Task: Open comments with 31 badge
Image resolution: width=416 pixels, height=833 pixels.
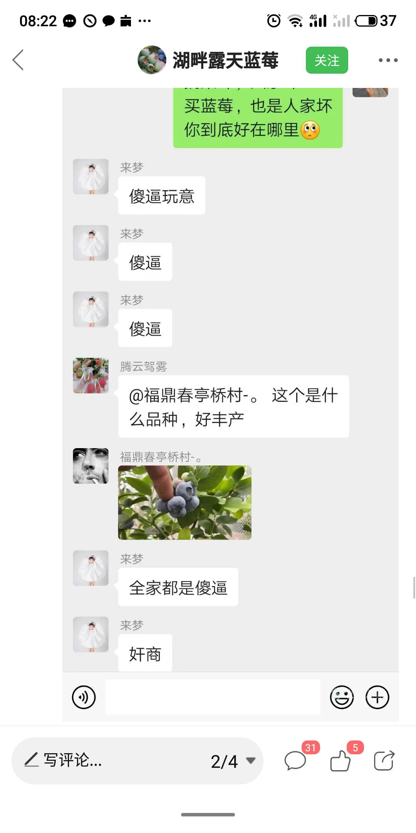Action: click(296, 760)
